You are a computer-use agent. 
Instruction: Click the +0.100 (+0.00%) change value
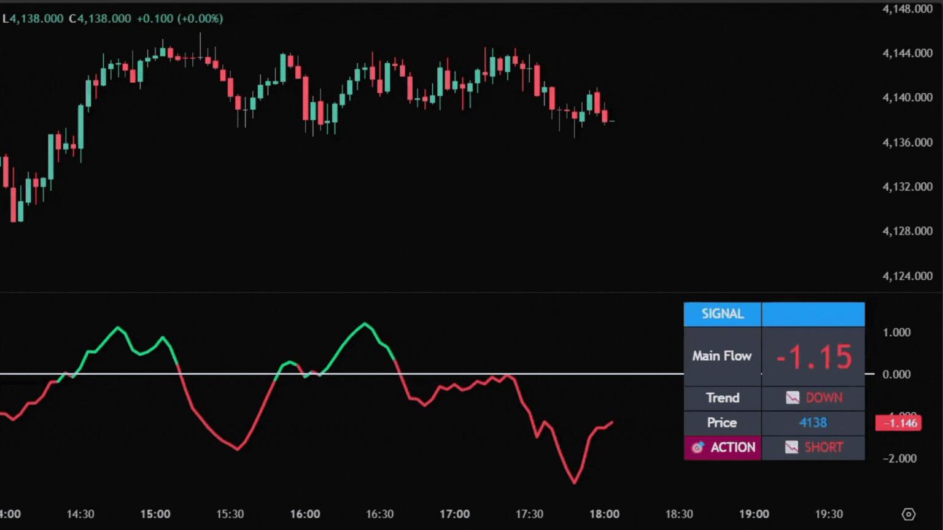click(x=180, y=18)
